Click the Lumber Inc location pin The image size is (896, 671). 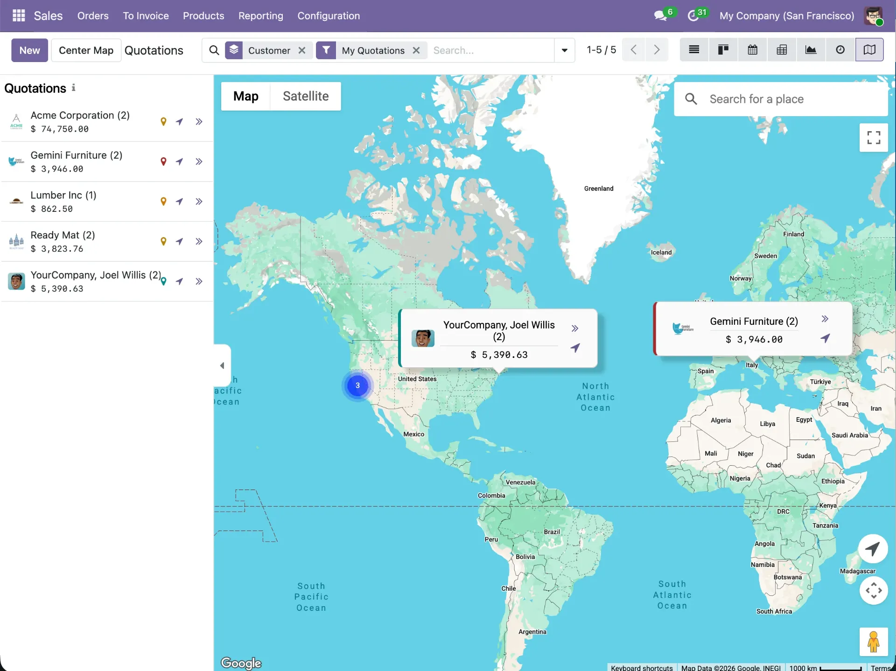163,202
